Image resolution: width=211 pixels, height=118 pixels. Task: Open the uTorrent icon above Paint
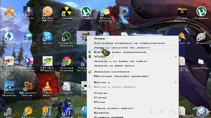[201, 12]
